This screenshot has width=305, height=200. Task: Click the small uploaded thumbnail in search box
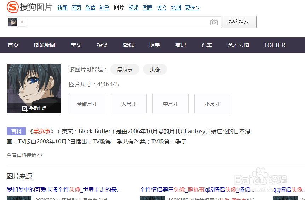[13, 22]
